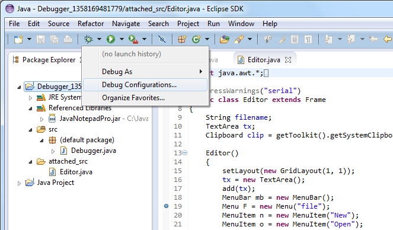Select JavaNotepadPro.jar library entry
Image resolution: width=393 pixels, height=230 pixels.
(90, 119)
